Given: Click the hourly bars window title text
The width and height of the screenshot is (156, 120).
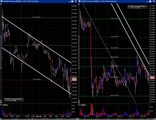Looking at the screenshot, I should 99,1.
